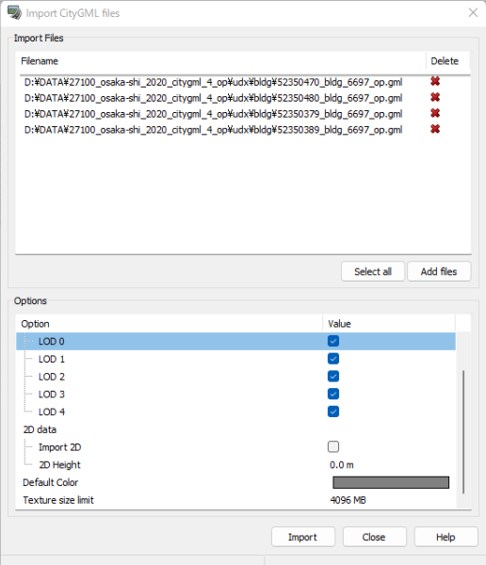Select the 2D data tree group
Image resolution: width=486 pixels, height=565 pixels.
coord(40,429)
